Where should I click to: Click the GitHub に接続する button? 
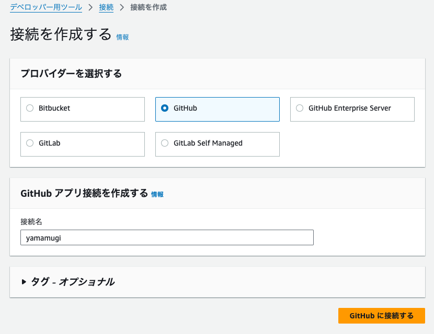(381, 316)
